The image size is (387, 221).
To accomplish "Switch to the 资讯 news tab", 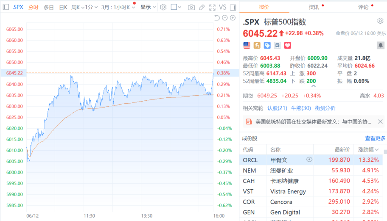I will pos(314,7).
